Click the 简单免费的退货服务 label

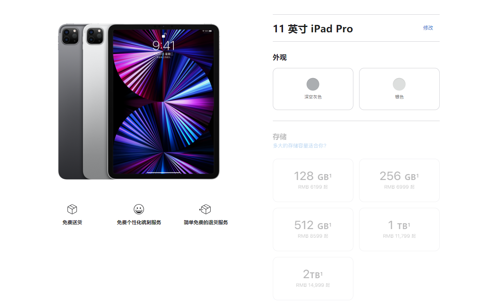click(x=205, y=222)
